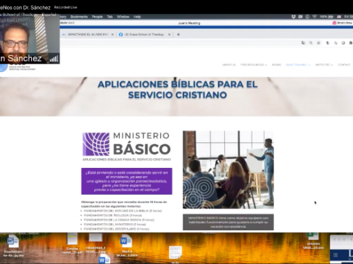Click the classroom presentation photo
The height and width of the screenshot is (264, 353).
(x=228, y=169)
